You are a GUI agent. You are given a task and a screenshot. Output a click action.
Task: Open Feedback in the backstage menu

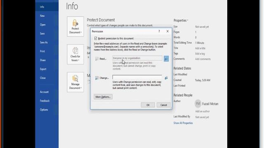tap(47, 101)
